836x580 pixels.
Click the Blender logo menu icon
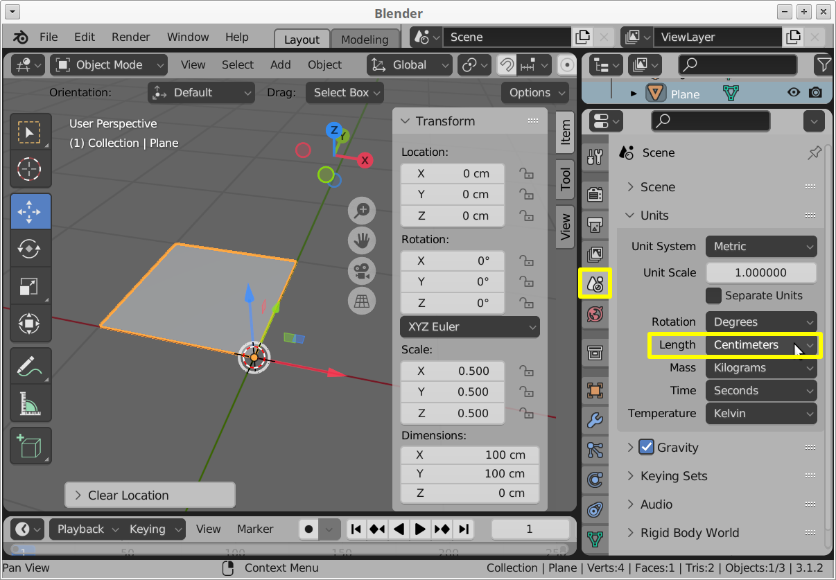click(x=21, y=37)
